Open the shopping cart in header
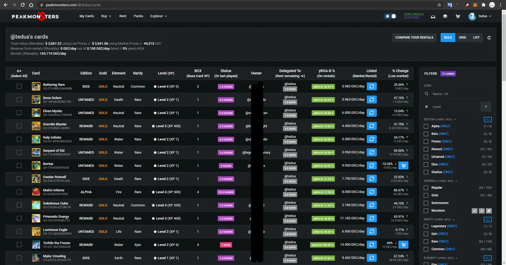 point(458,16)
